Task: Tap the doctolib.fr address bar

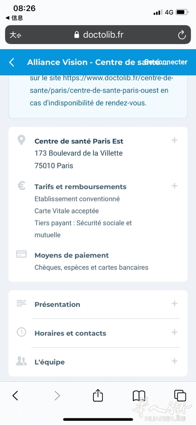Action: [98, 35]
